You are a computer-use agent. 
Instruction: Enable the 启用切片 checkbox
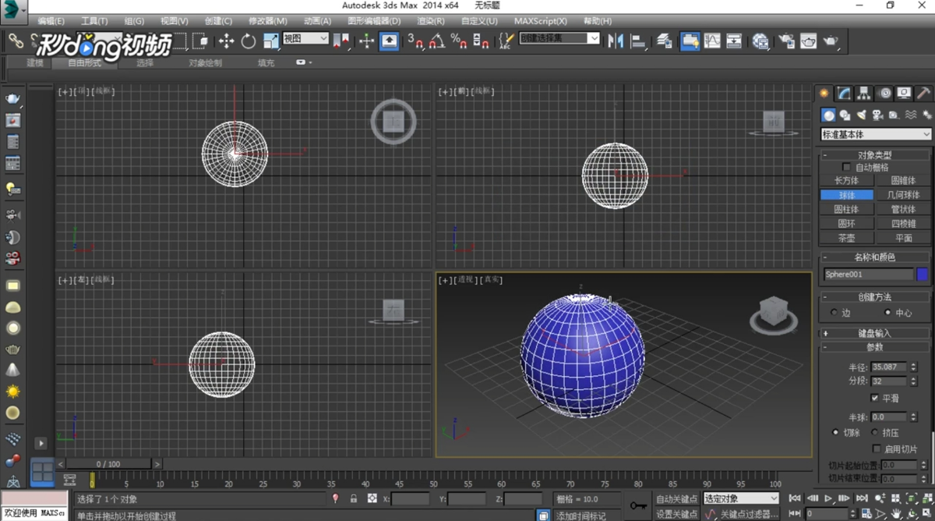click(x=877, y=449)
